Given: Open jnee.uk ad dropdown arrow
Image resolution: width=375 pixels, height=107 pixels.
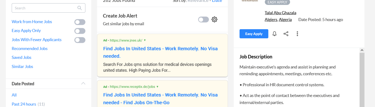Looking at the screenshot, I should tap(145, 40).
